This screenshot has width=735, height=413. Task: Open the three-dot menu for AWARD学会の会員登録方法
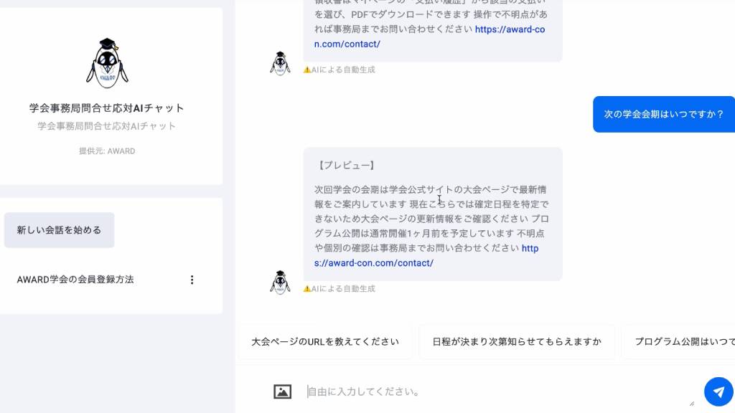tap(192, 280)
